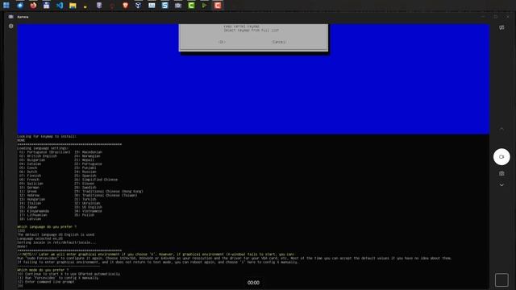The height and width of the screenshot is (290, 516).
Task: Go to next capture mode chevron down
Action: click(x=501, y=185)
